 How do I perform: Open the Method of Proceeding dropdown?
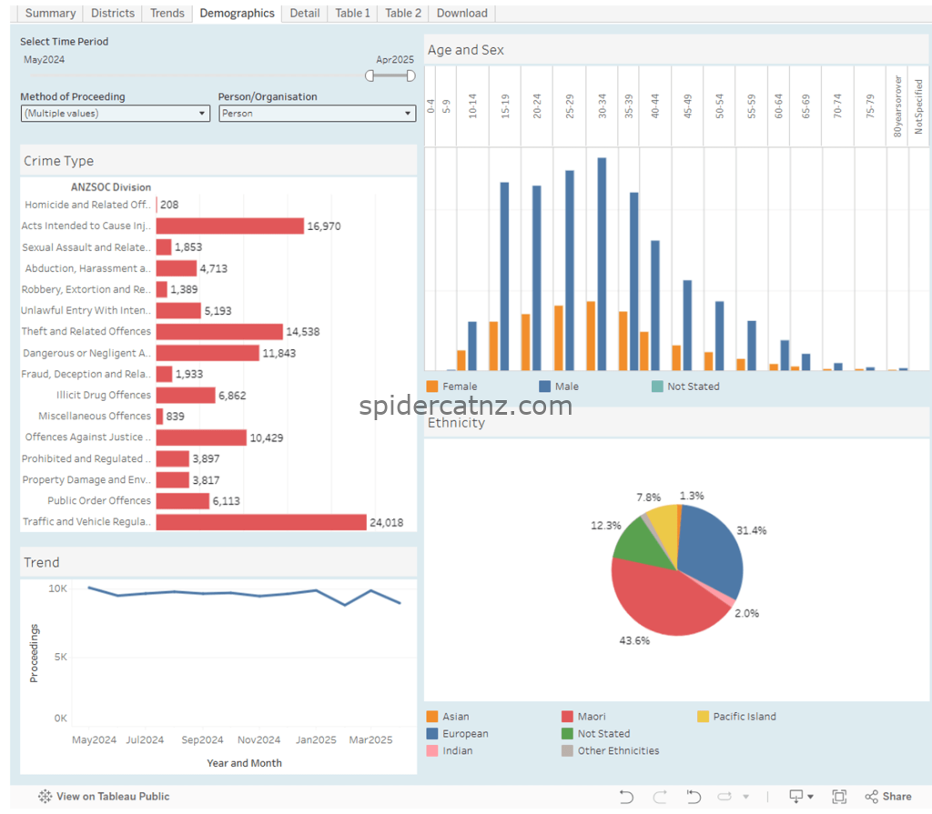tap(116, 114)
